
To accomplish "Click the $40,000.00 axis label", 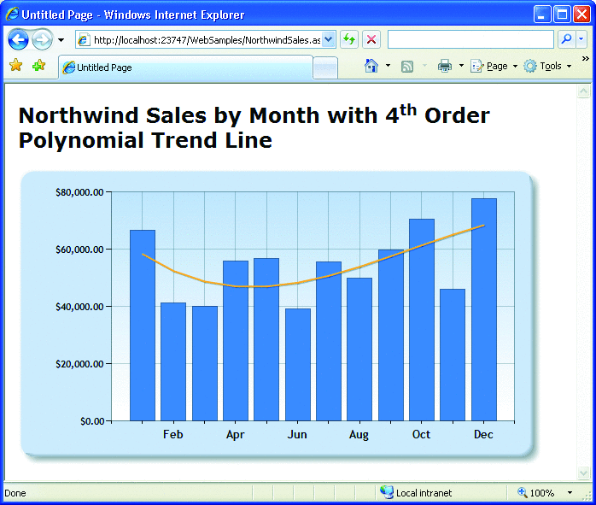I will (x=79, y=307).
